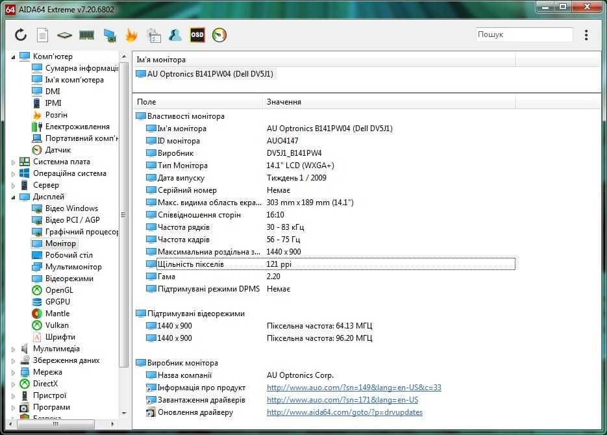Select the AU Optronics B141PW04 monitor entry
Image resolution: width=607 pixels, height=435 pixels.
(x=205, y=73)
